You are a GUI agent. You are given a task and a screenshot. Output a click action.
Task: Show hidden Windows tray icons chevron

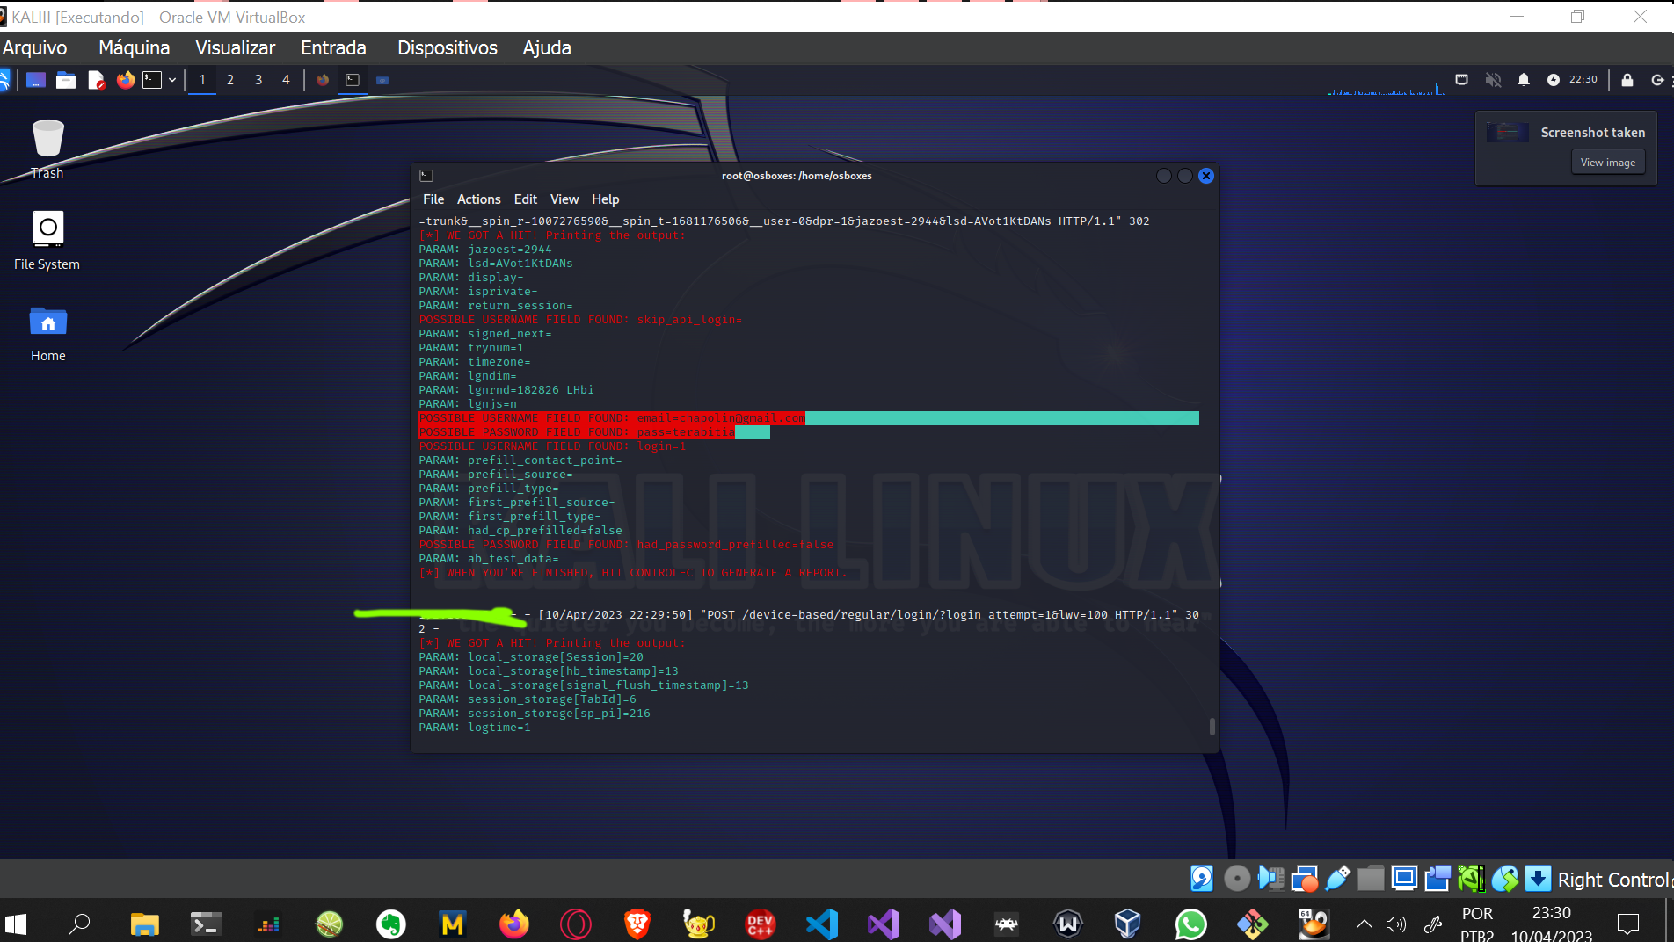point(1364,924)
